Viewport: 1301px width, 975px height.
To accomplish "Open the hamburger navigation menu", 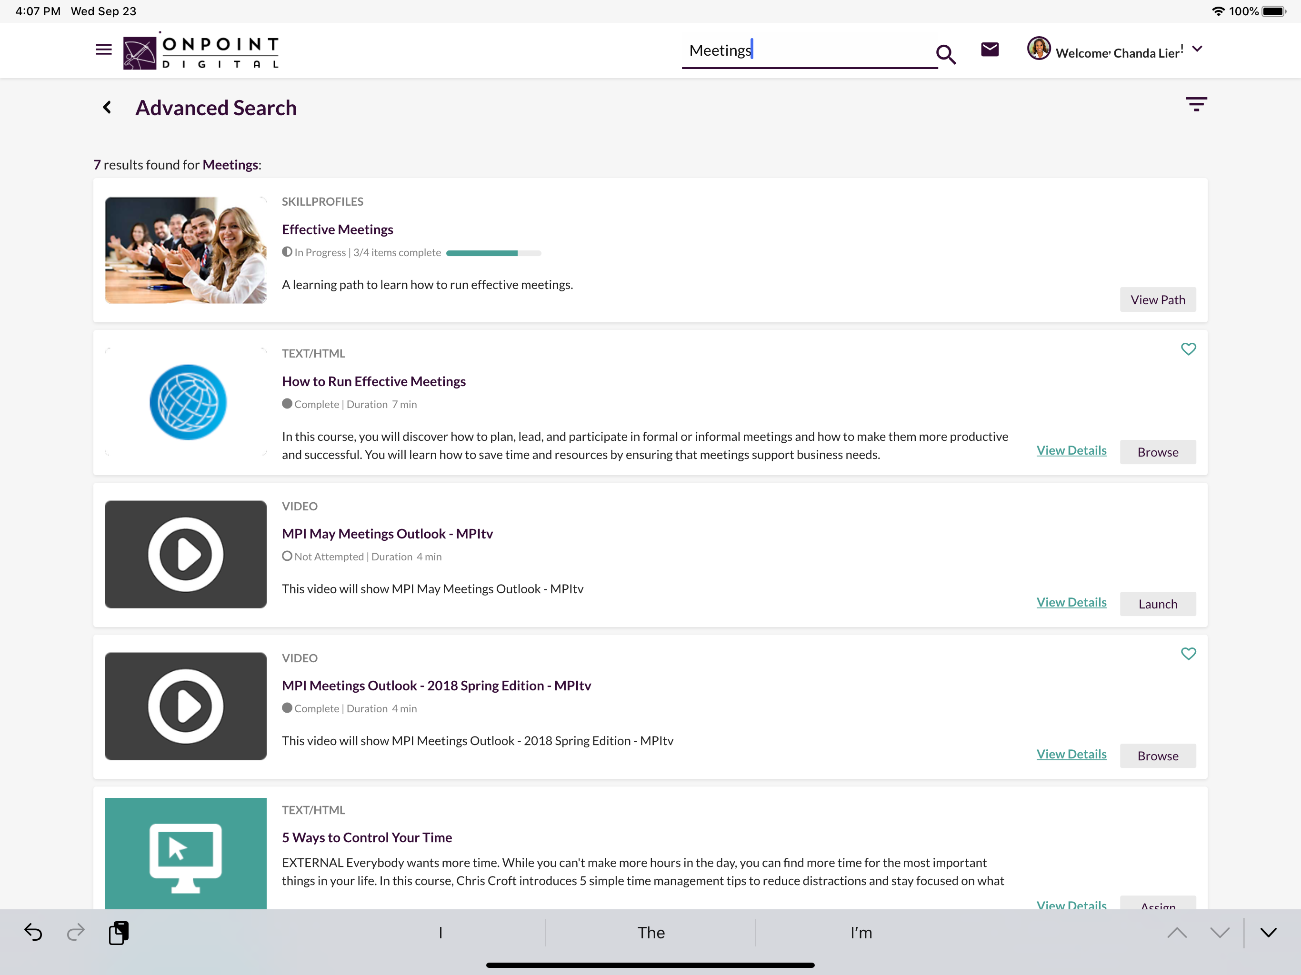I will (x=103, y=50).
